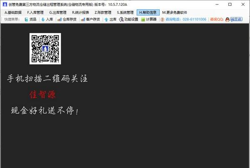This screenshot has width=250, height=168.
Task: Click the 货品 toolbar label
Action: click(33, 19)
